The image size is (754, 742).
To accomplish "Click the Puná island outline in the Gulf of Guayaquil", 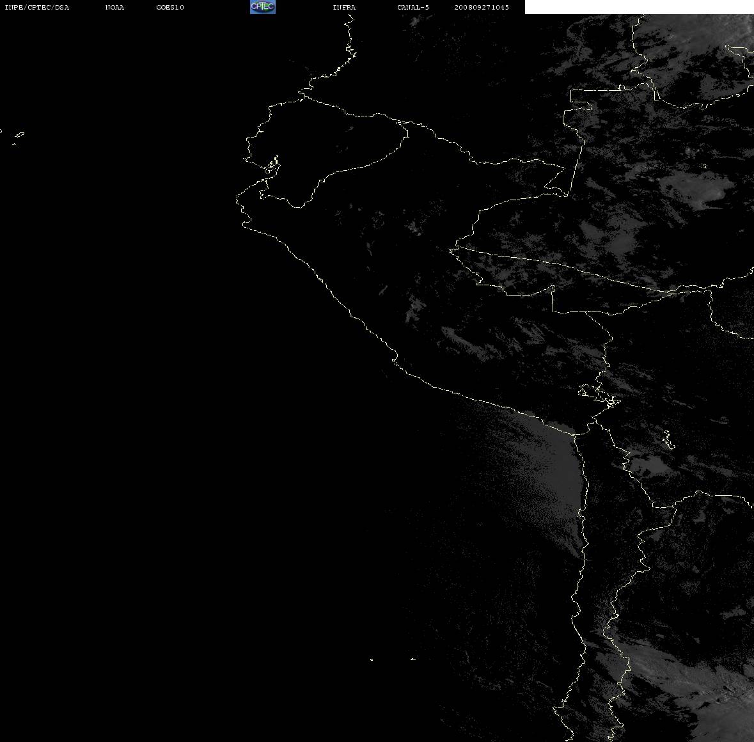I will (x=272, y=166).
